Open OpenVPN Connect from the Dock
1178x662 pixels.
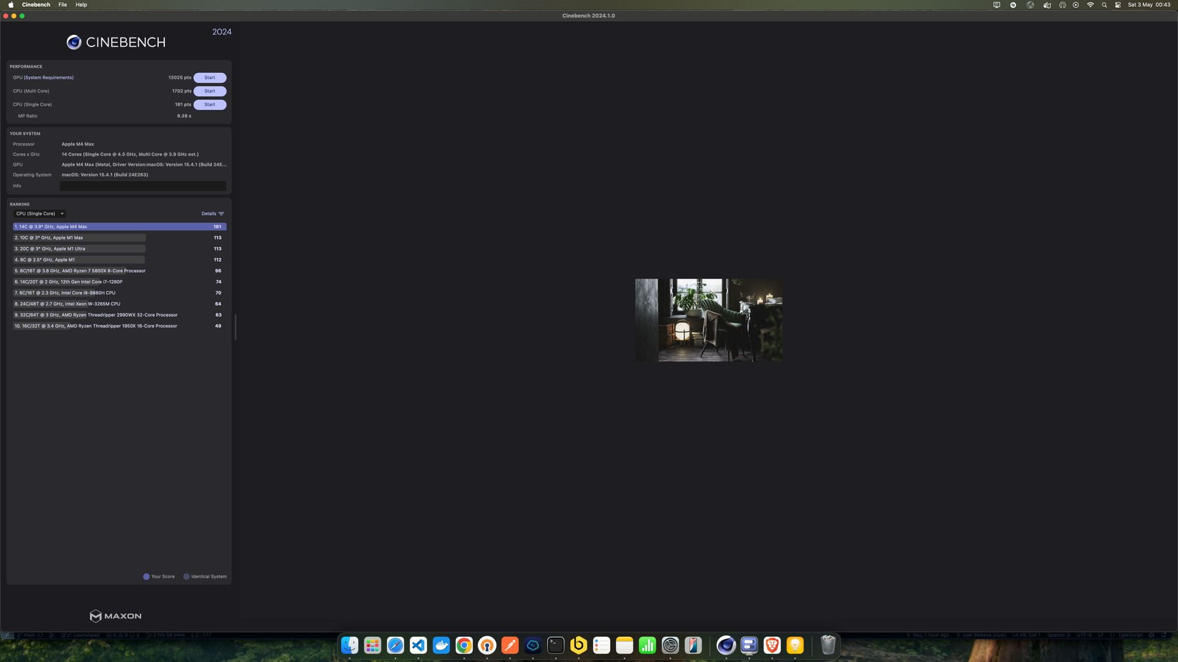click(x=487, y=645)
